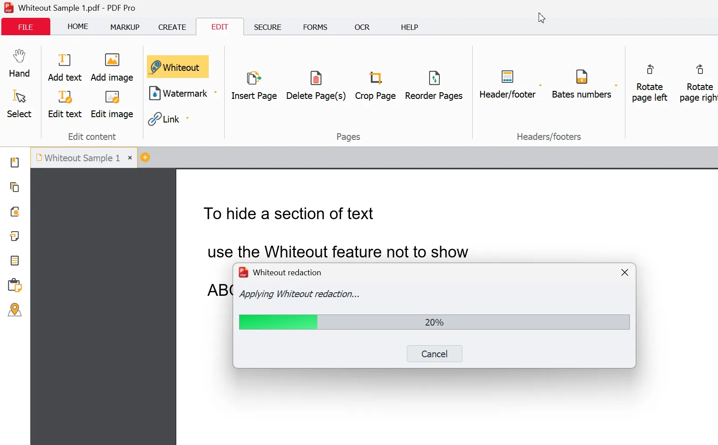The height and width of the screenshot is (445, 718).
Task: Open the Edit image tool
Action: point(112,104)
